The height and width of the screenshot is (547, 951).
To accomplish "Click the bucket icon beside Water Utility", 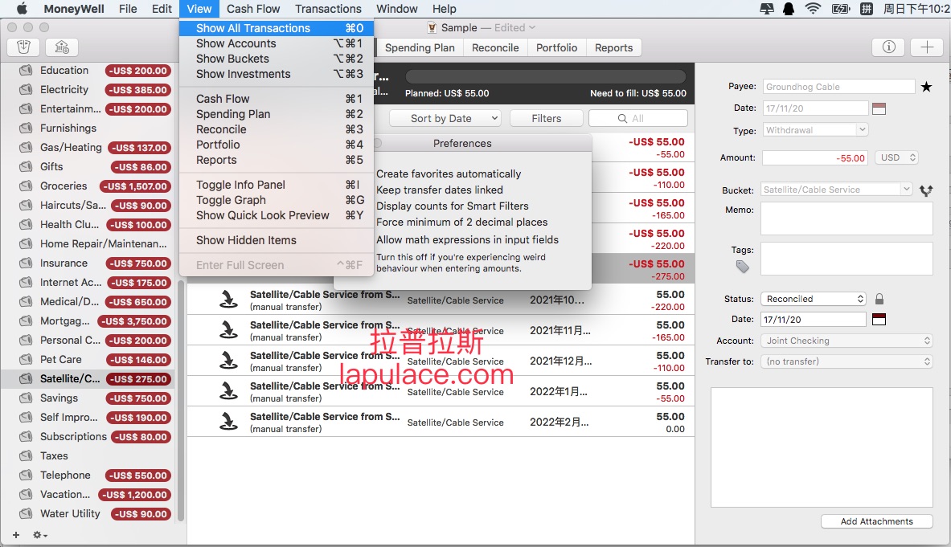I will coord(26,514).
